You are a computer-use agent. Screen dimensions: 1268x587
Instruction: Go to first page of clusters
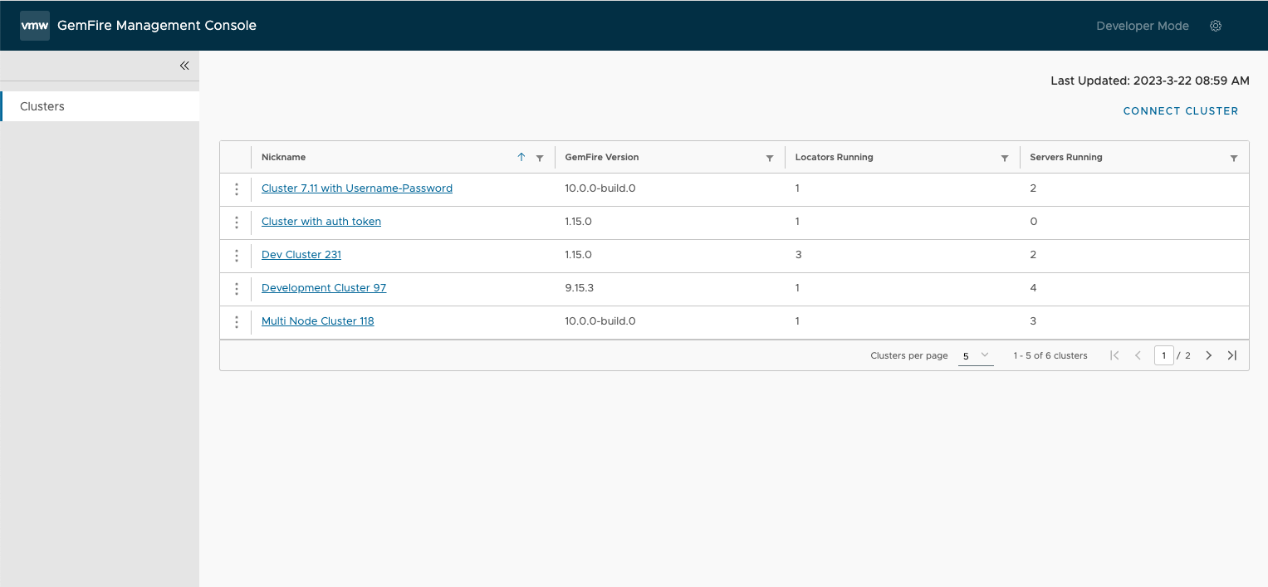tap(1114, 355)
